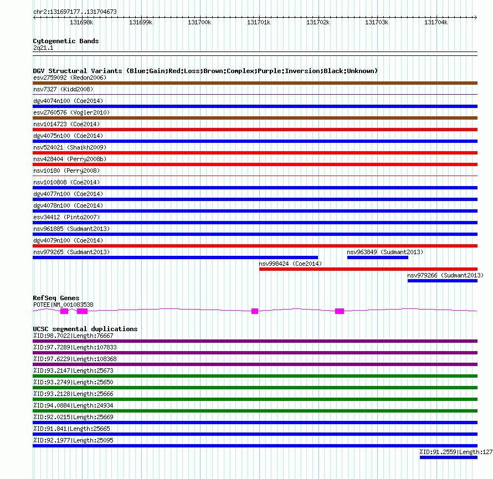Open the POTEE|NM_001083538 gene label

pyautogui.click(x=63, y=305)
